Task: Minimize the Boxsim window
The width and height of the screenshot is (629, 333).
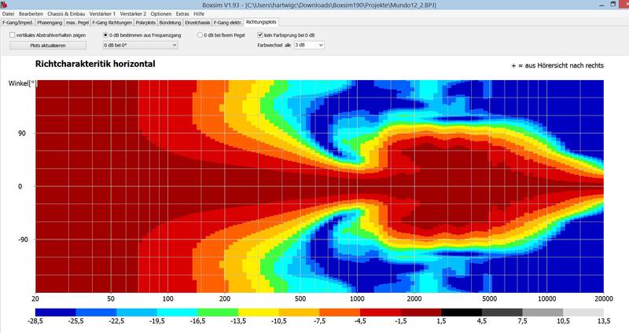Action: tap(601, 5)
